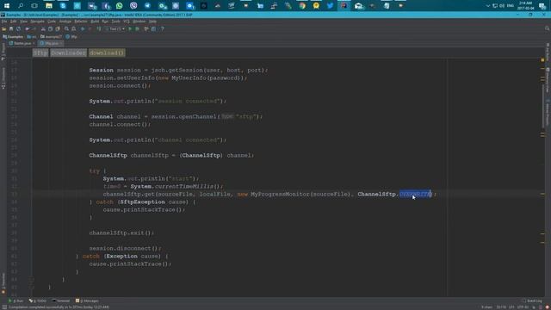The width and height of the screenshot is (551, 310).
Task: Select example27 package in navigation bar
Action: [x=52, y=36]
